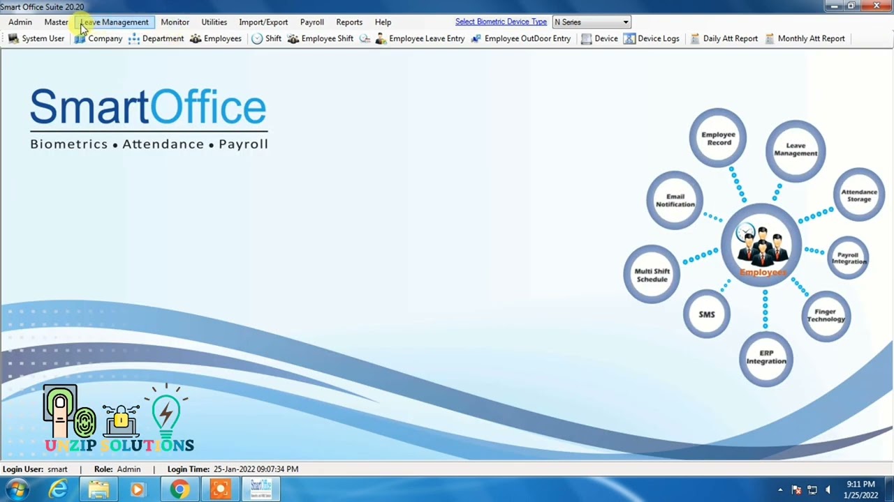Viewport: 894px width, 502px height.
Task: Open the System User toolbar item
Action: [36, 38]
